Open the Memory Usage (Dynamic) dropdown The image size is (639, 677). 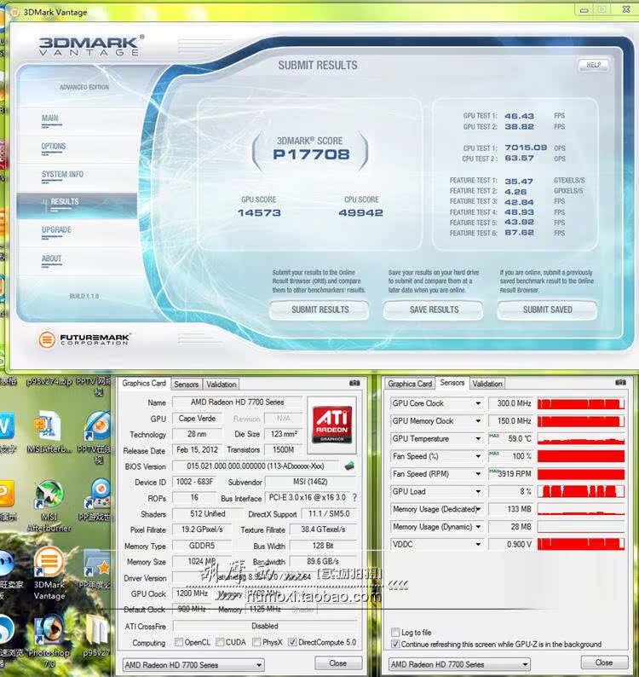click(478, 527)
